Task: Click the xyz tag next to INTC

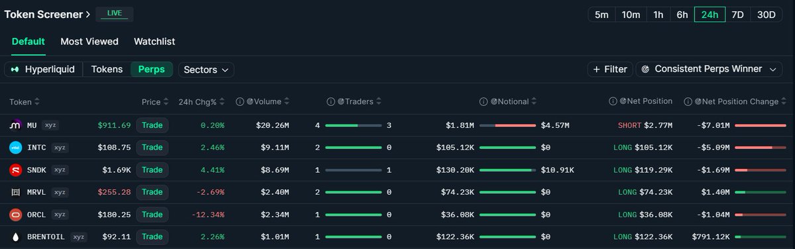Action: pyautogui.click(x=60, y=148)
